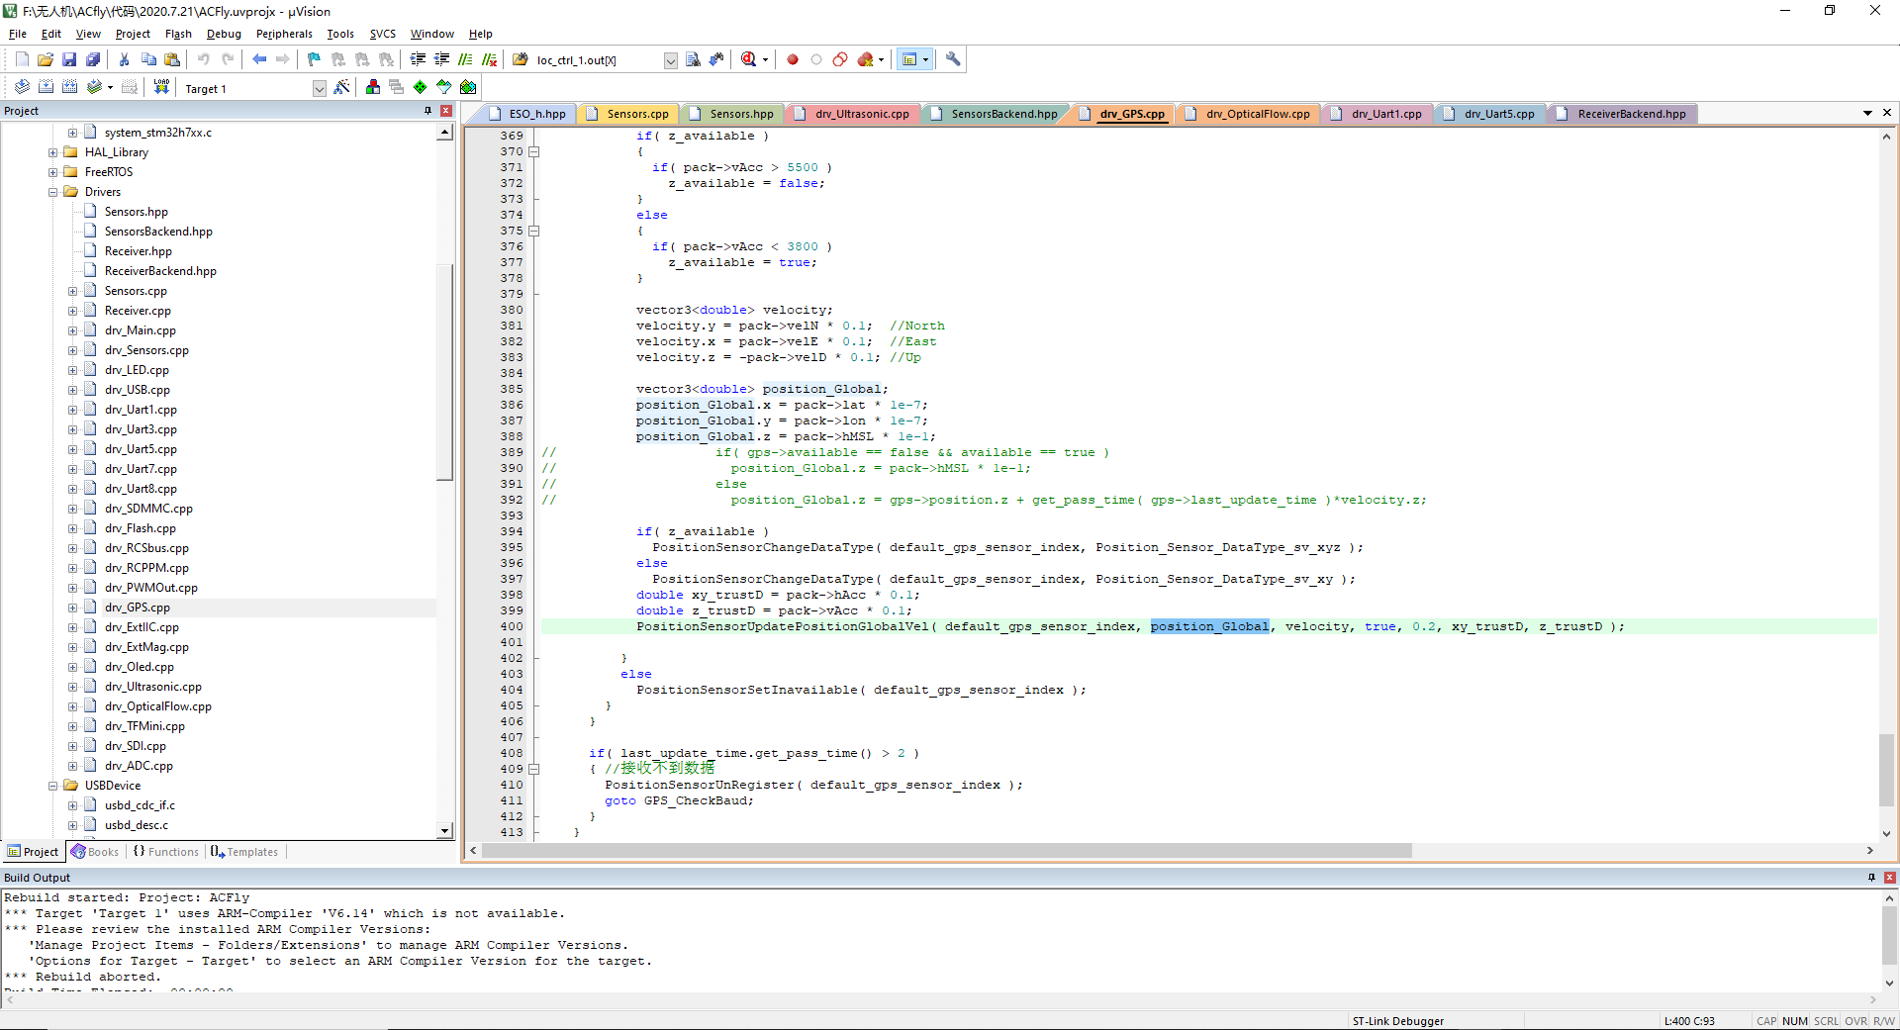Viewport: 1900px width, 1030px height.
Task: Click Manage Project Items icon
Action: [373, 87]
